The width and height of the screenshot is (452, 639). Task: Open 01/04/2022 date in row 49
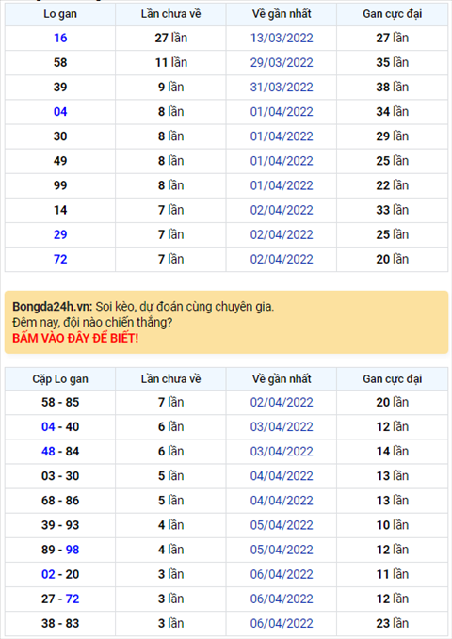click(x=282, y=161)
